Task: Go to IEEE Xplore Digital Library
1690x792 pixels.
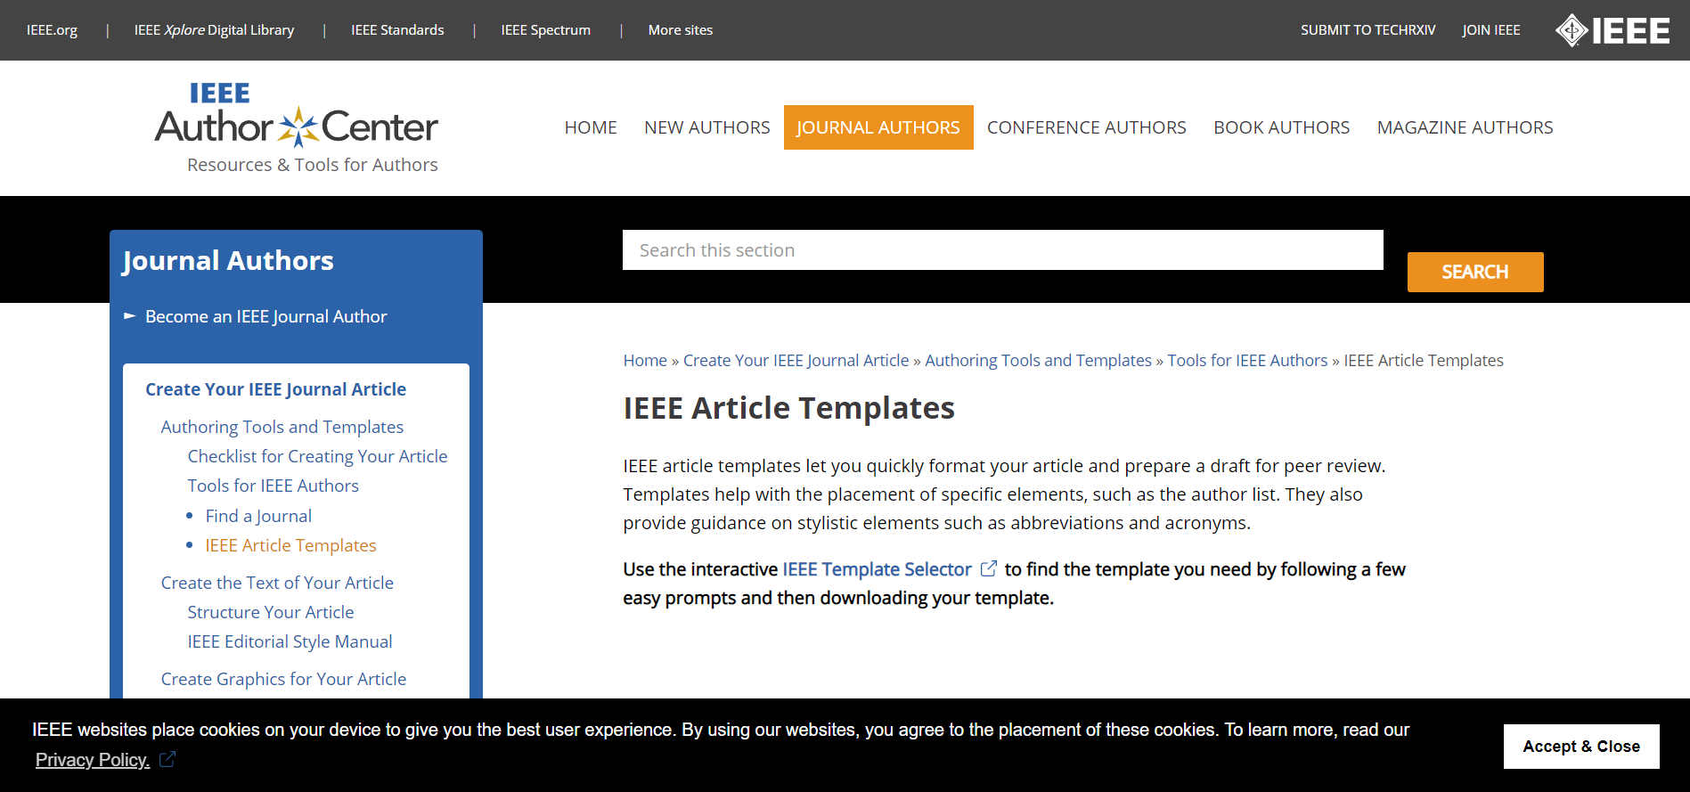Action: (x=214, y=30)
